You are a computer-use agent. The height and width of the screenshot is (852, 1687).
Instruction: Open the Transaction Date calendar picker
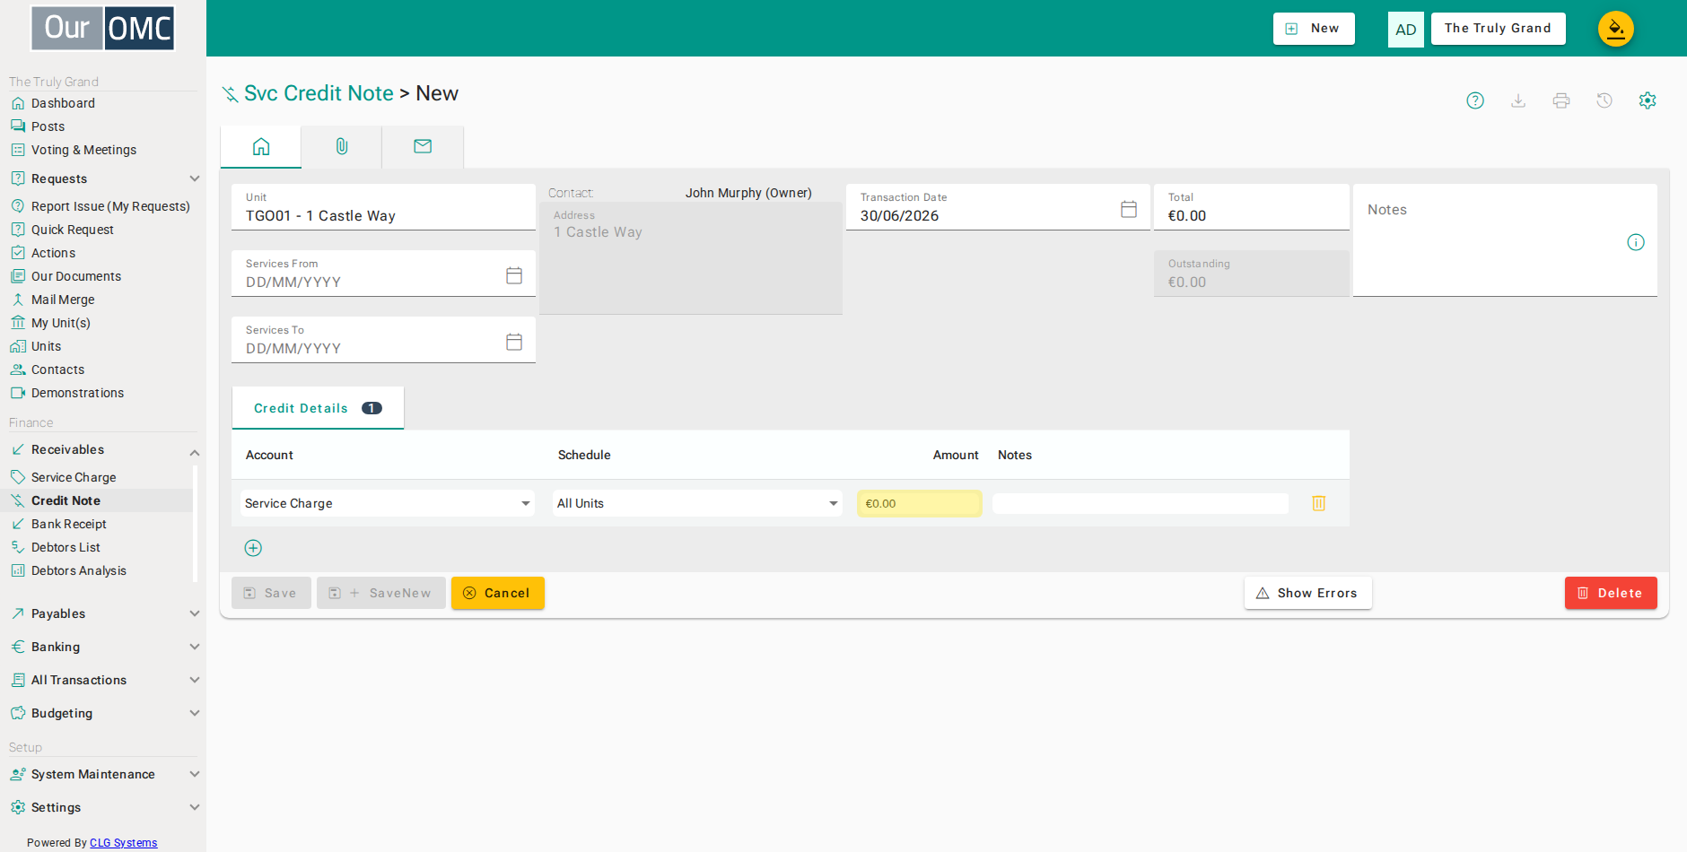click(x=1129, y=209)
